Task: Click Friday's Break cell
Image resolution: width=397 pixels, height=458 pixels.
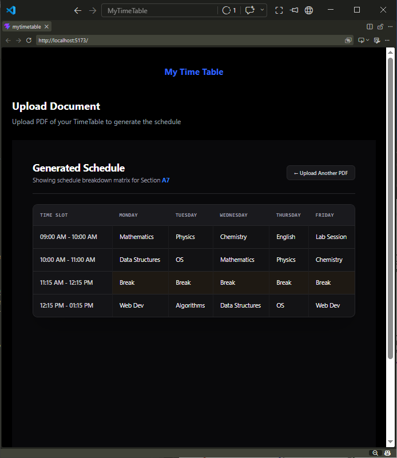Action: (332, 282)
